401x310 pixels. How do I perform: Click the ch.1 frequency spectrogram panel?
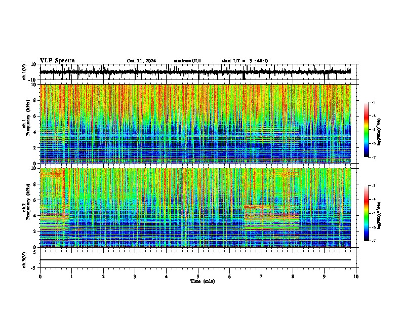click(x=195, y=124)
